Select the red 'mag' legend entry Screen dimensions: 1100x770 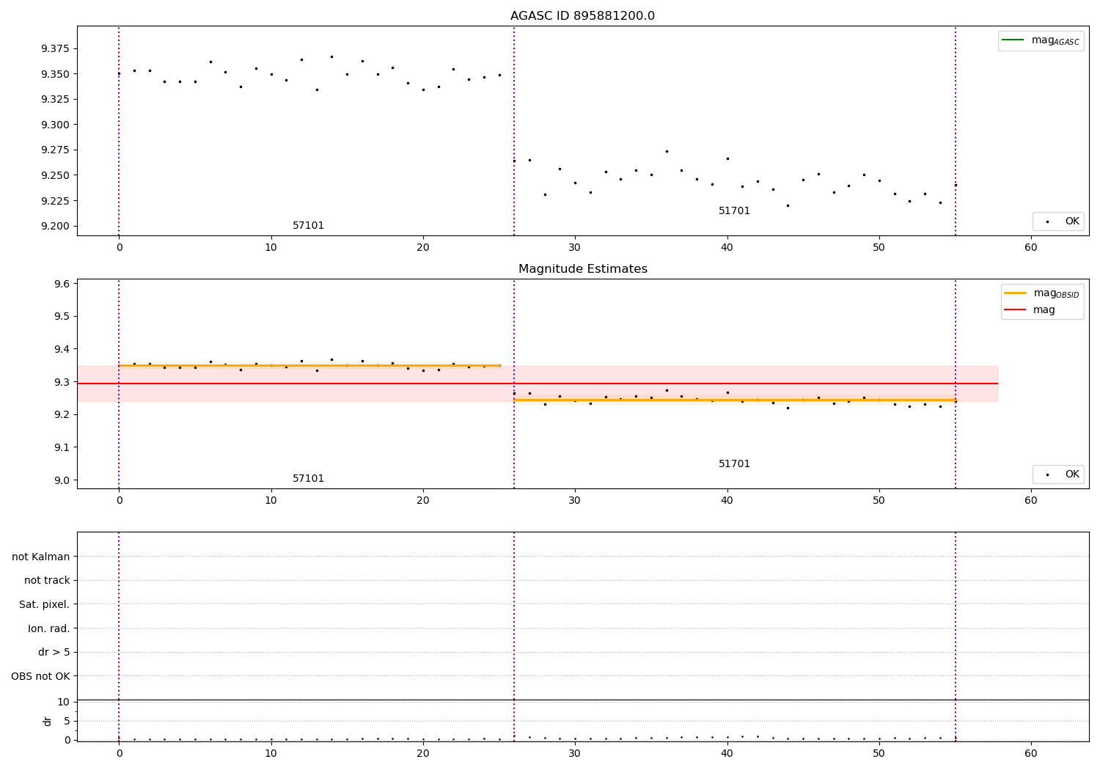[1030, 310]
